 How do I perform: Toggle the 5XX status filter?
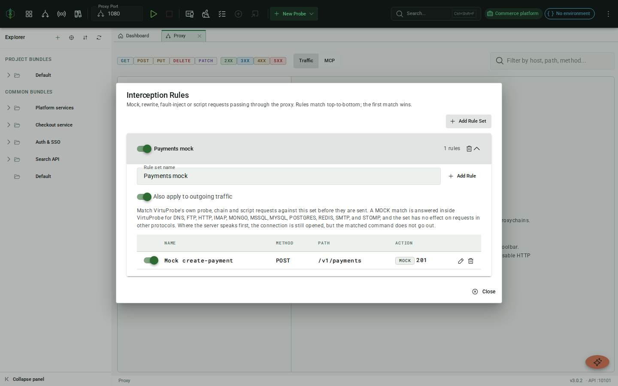point(278,61)
